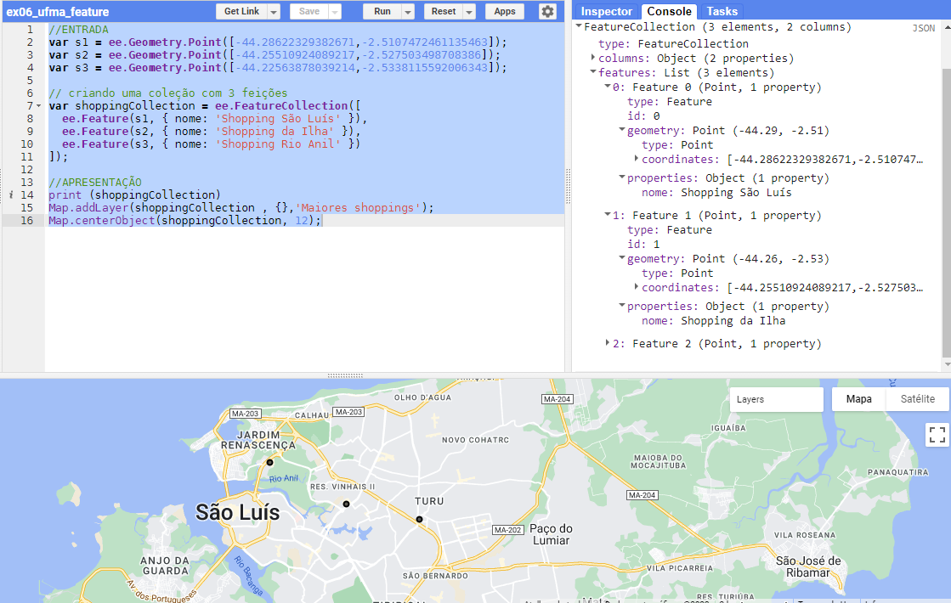Click line number 14 in gutter
The width and height of the screenshot is (951, 603).
click(26, 195)
